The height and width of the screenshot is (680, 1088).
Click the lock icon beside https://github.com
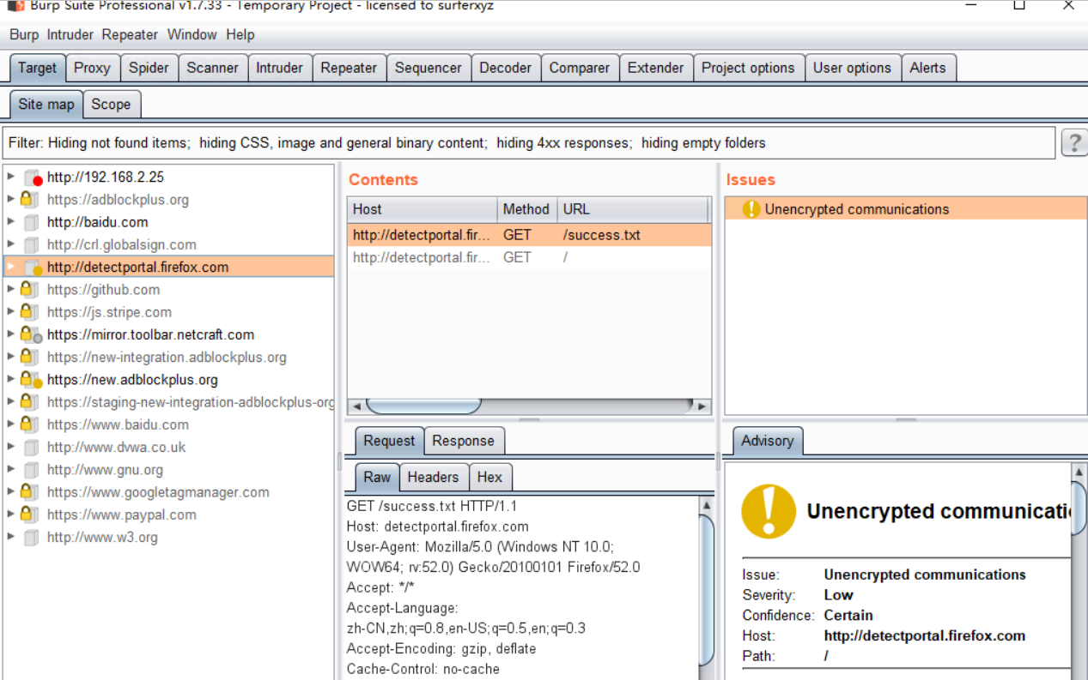click(x=28, y=290)
